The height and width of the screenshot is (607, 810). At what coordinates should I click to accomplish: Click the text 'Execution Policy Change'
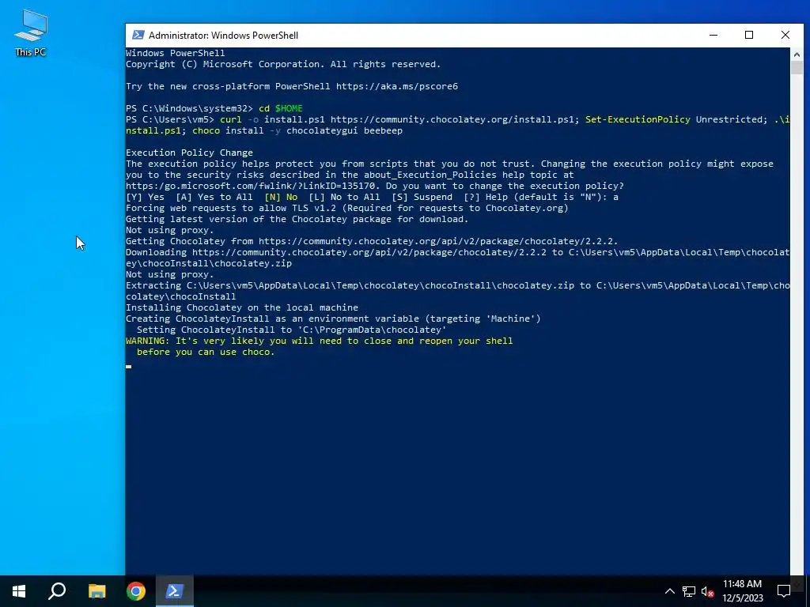[x=189, y=153]
